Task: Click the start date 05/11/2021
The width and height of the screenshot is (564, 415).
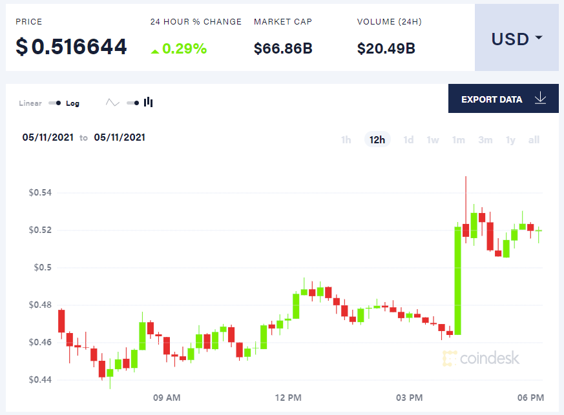Action: pos(48,137)
